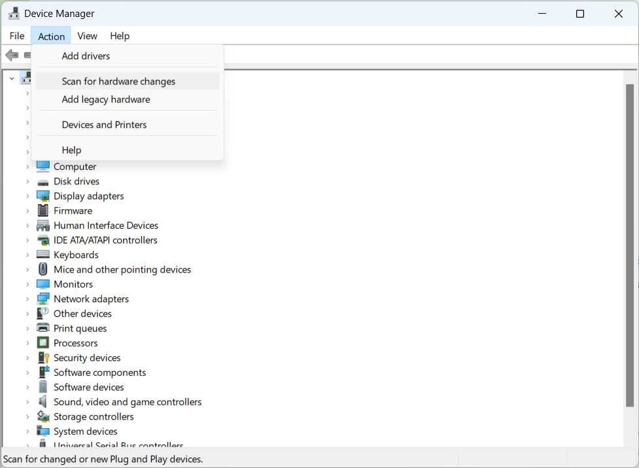Click the Sound, video and game controllers icon

[x=43, y=401]
